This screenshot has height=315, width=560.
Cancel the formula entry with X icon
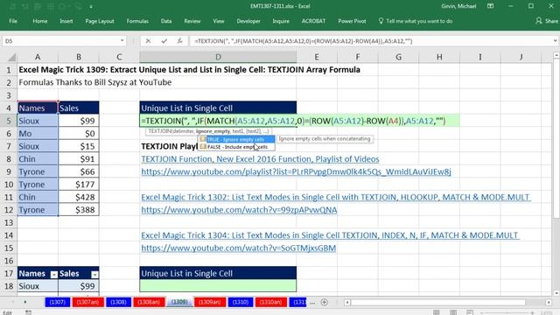click(148, 41)
